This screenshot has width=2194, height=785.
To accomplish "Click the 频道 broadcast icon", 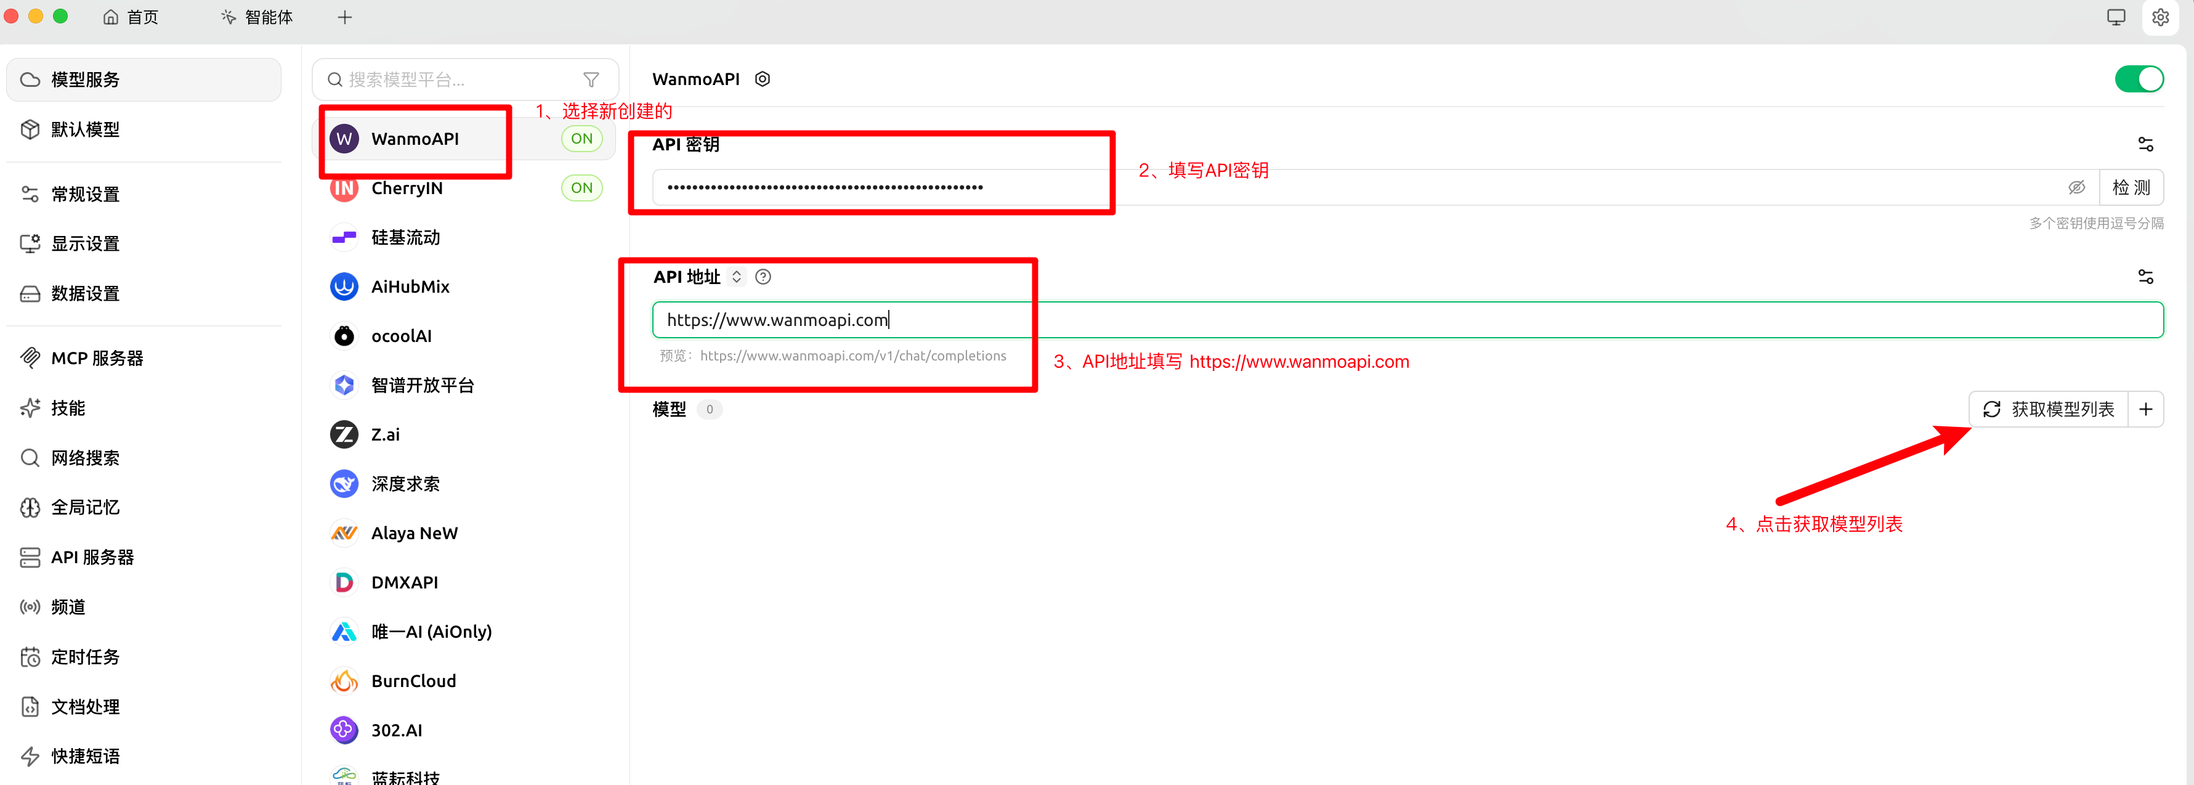I will click(x=30, y=607).
